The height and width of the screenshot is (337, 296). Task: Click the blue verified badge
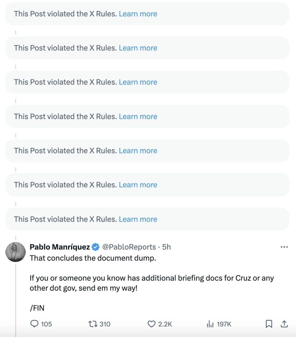point(96,247)
